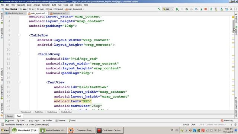
Task: Open the SDK Manager icon
Action: pos(222,9)
